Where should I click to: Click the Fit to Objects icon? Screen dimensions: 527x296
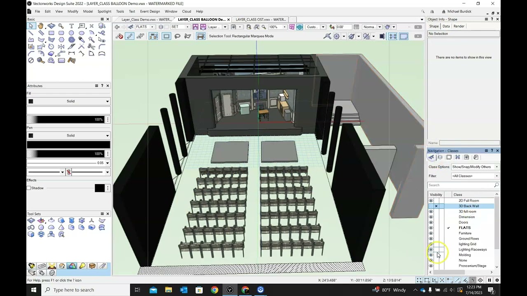[x=256, y=27]
